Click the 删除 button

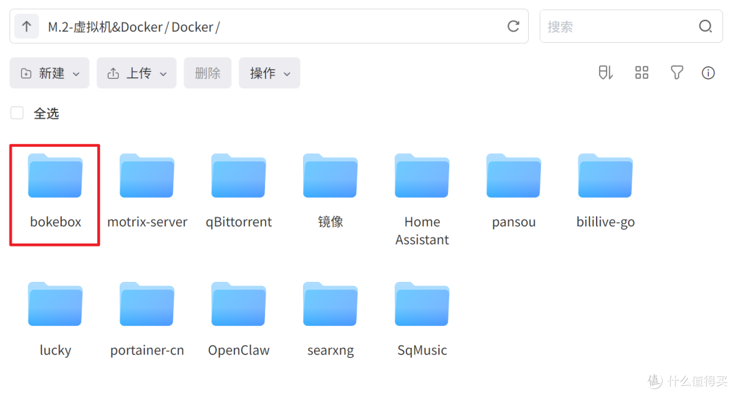point(208,73)
